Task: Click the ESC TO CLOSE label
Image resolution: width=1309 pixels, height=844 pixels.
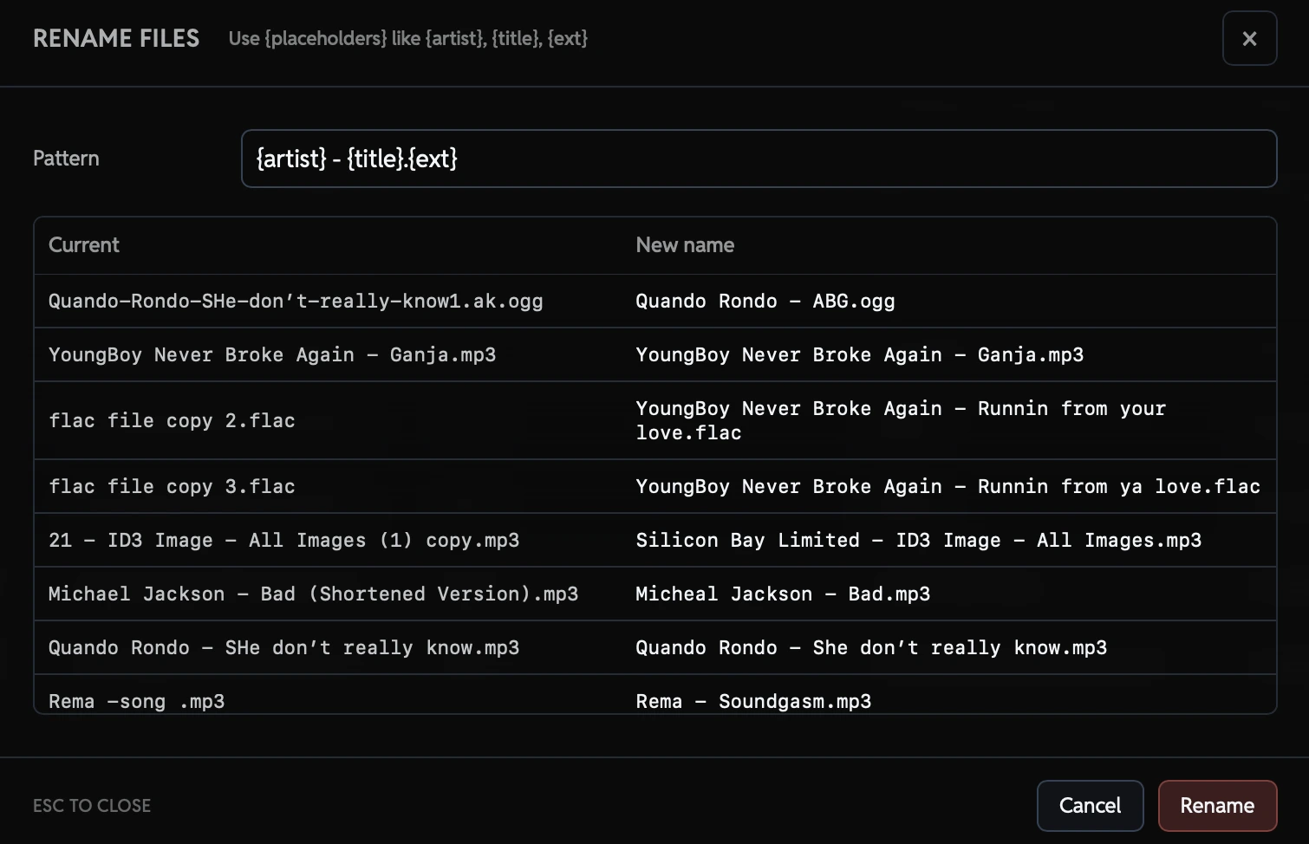Action: (91, 806)
